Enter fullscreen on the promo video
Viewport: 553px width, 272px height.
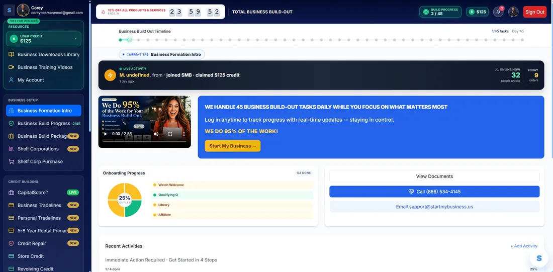tap(170, 134)
